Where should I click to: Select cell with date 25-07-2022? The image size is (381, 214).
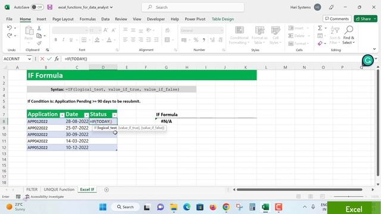click(x=77, y=128)
